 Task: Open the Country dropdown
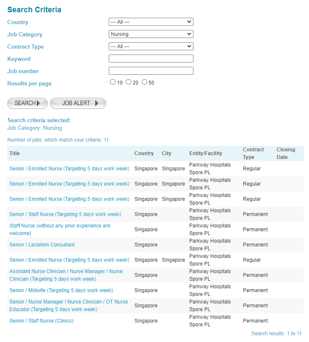coord(151,22)
